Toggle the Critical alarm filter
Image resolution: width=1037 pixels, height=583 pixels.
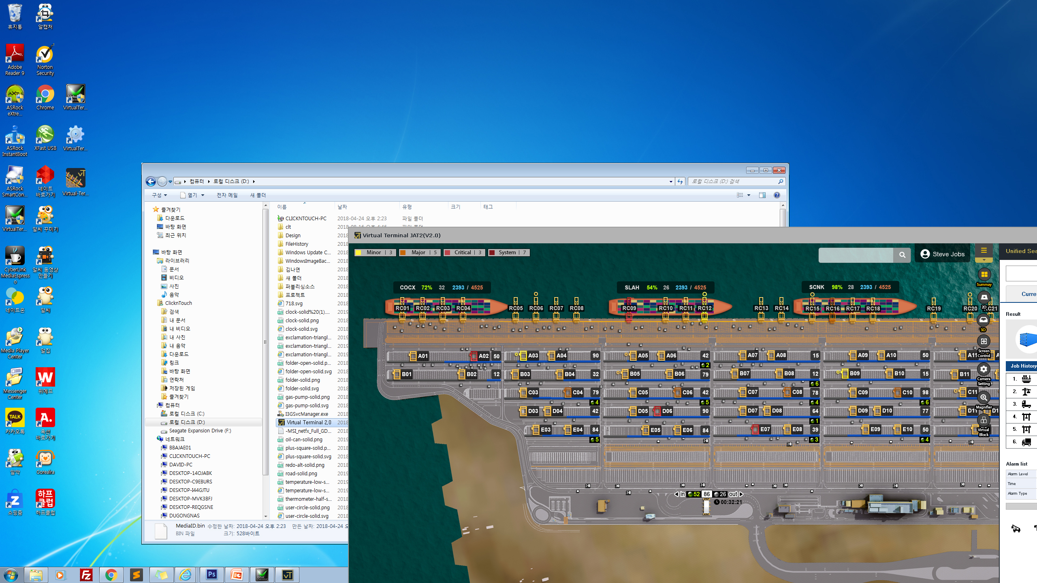click(464, 253)
